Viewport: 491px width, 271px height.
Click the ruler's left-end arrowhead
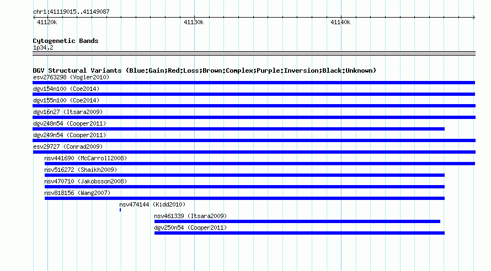[x=34, y=17]
